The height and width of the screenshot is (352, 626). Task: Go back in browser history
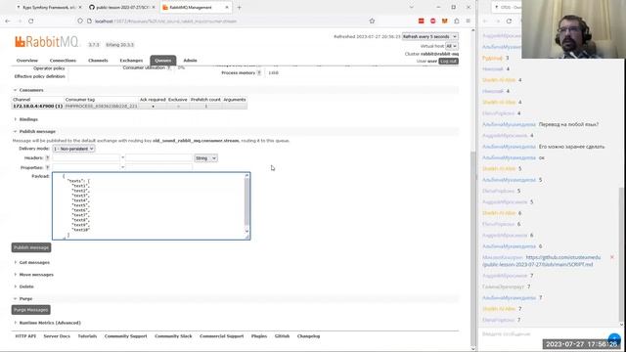point(8,21)
